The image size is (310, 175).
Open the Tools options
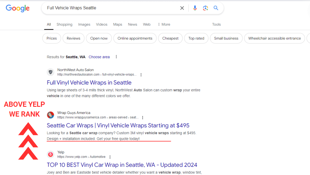pos(216,24)
